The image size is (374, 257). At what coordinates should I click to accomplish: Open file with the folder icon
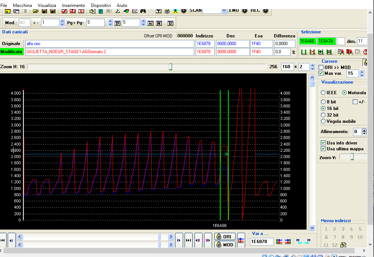click(x=36, y=11)
